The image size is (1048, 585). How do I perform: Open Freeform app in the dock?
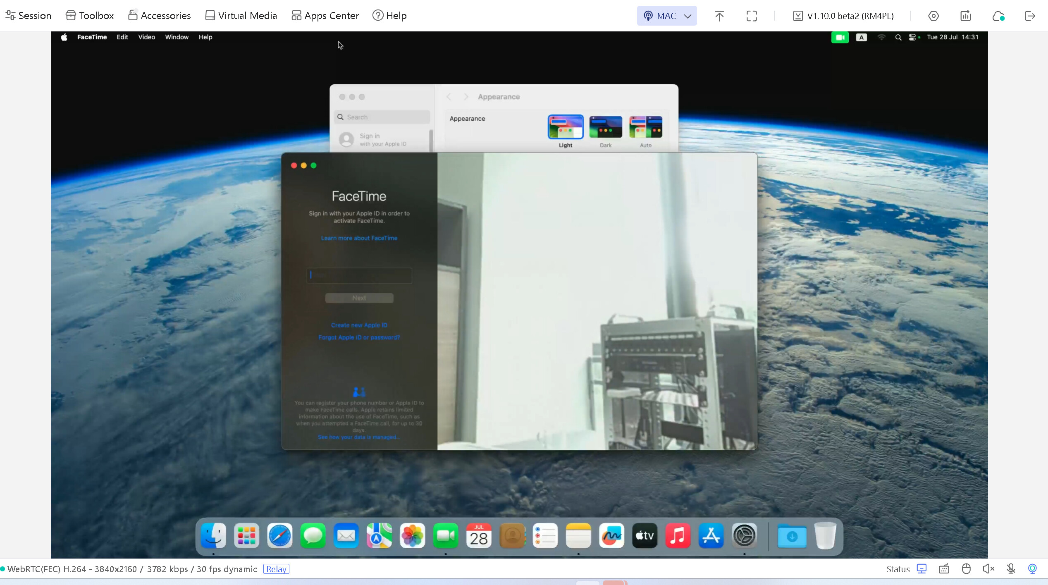tap(611, 536)
